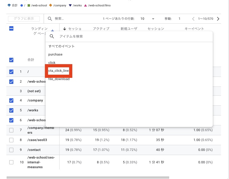Click the /company/members landing page cell
The image size is (229, 179).
[x=41, y=130]
